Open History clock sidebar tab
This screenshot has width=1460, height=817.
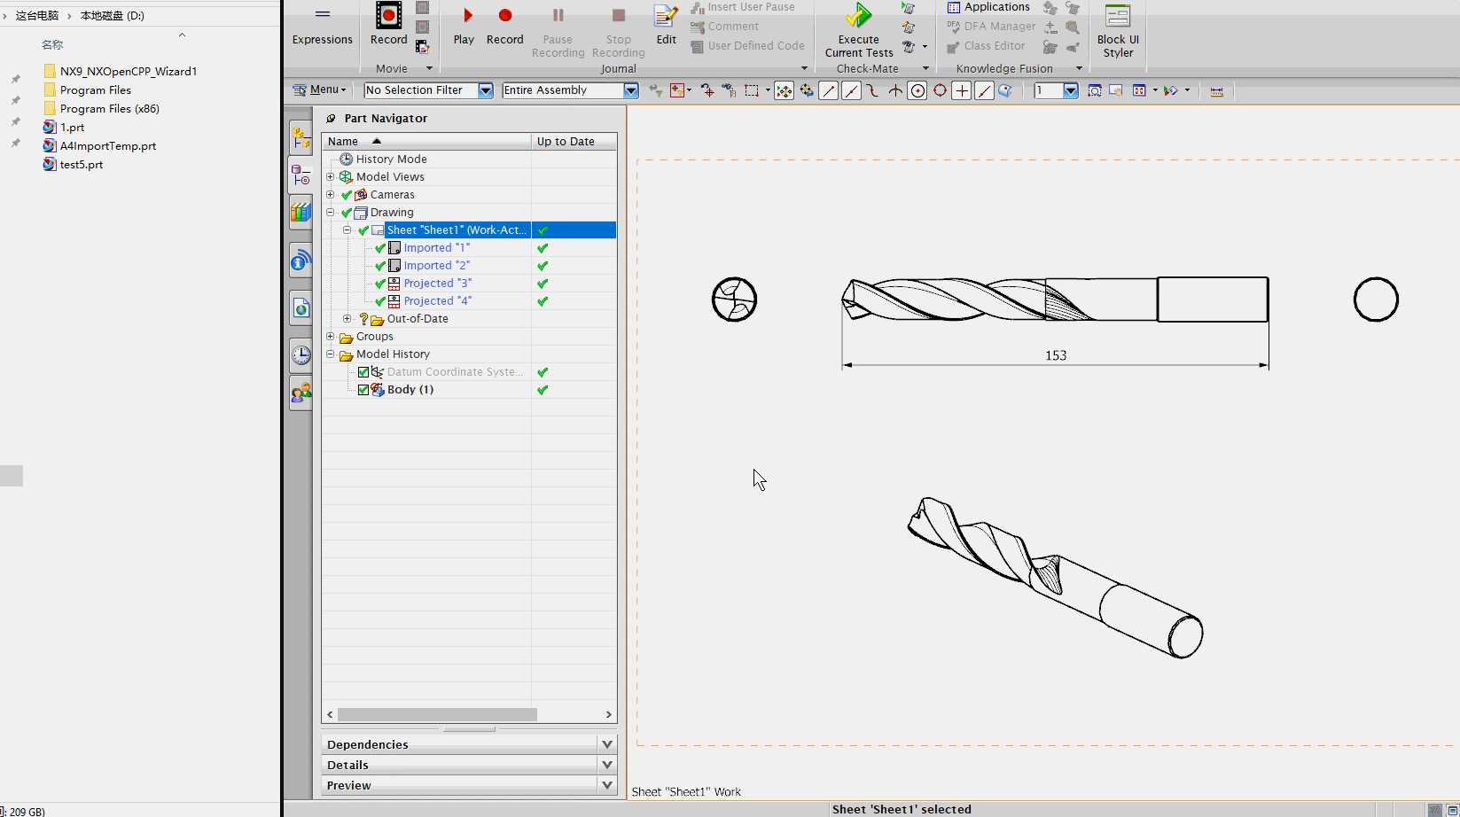pyautogui.click(x=301, y=355)
